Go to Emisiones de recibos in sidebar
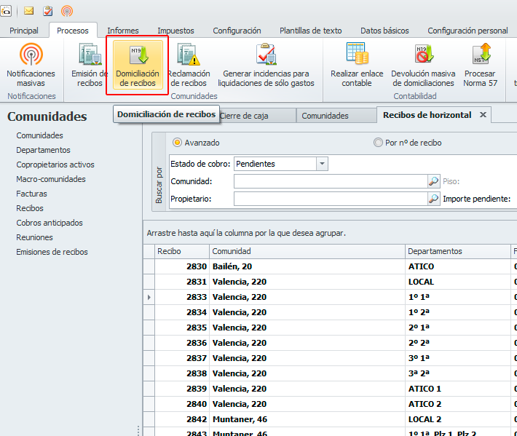The width and height of the screenshot is (517, 436). click(x=52, y=252)
